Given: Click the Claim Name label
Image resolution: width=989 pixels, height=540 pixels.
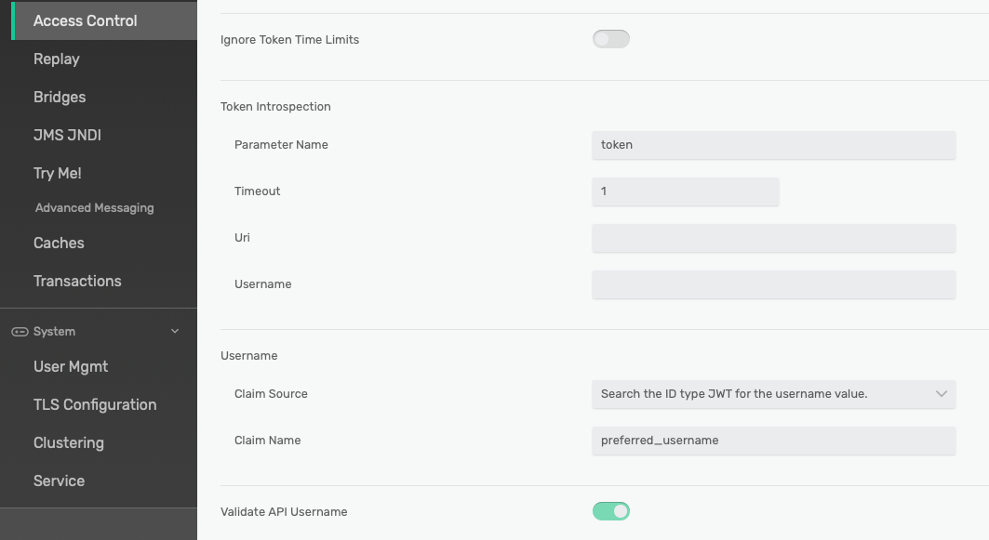Looking at the screenshot, I should [x=267, y=441].
